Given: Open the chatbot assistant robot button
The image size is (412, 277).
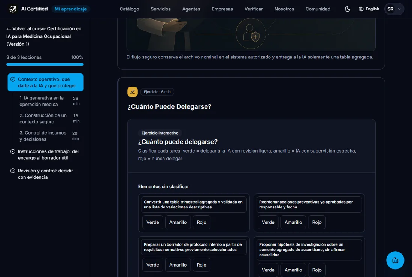Looking at the screenshot, I should point(395,260).
